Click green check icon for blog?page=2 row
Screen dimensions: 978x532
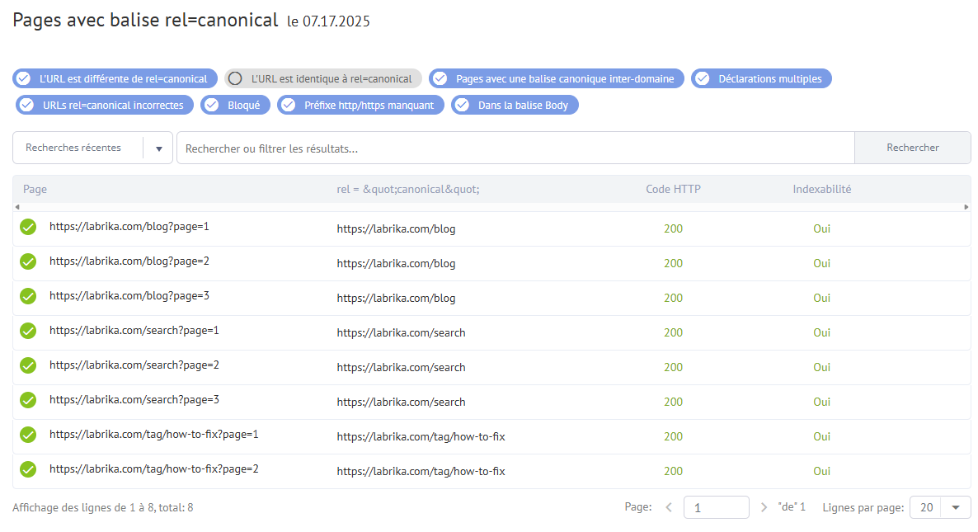tap(28, 262)
